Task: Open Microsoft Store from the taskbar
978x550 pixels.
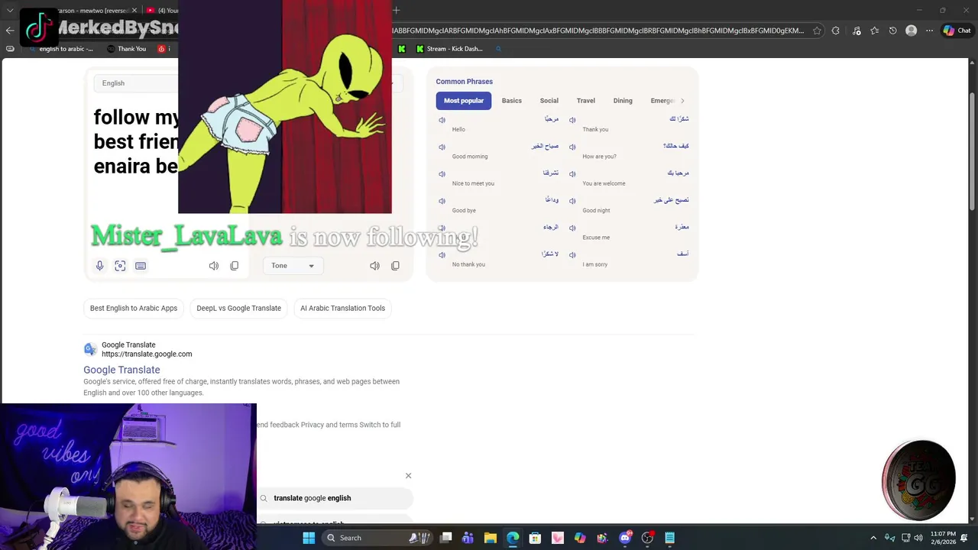Action: (x=535, y=538)
